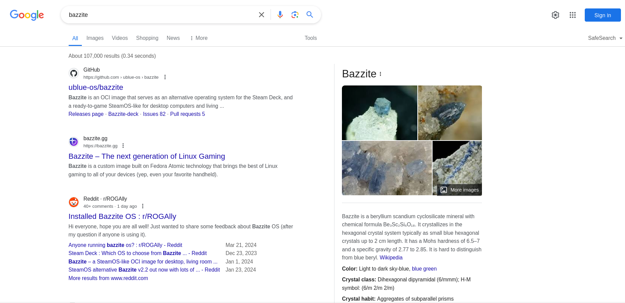Open Wikipedia link in description
The height and width of the screenshot is (303, 625).
(x=391, y=258)
